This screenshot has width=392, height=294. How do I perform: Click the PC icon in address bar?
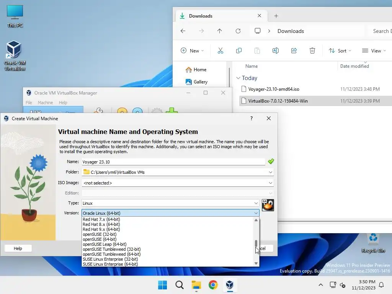pos(258,31)
